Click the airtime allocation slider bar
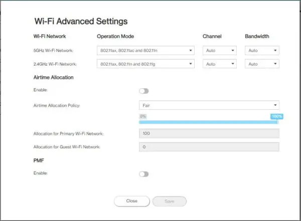The width and height of the screenshot is (301, 221). pos(209,122)
